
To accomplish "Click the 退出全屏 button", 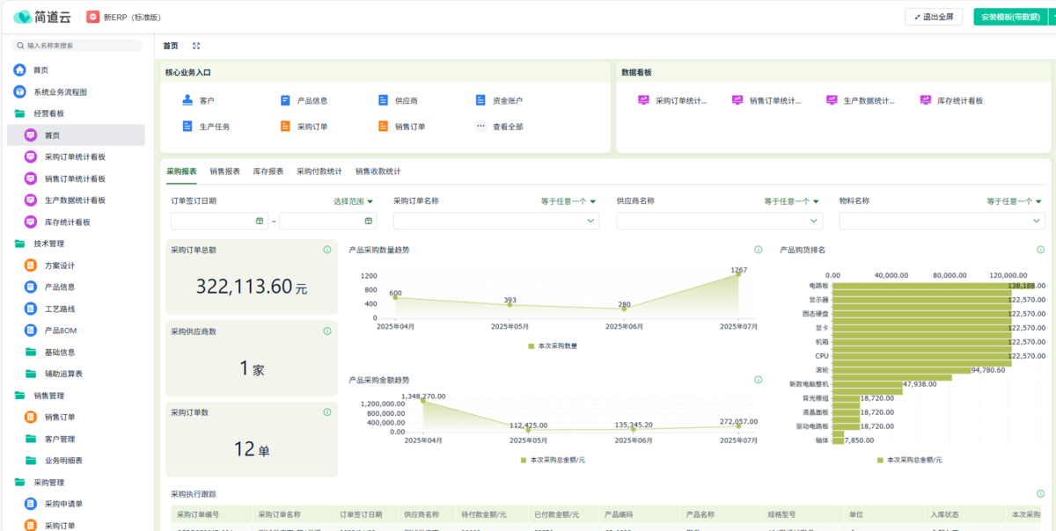I will click(x=933, y=17).
